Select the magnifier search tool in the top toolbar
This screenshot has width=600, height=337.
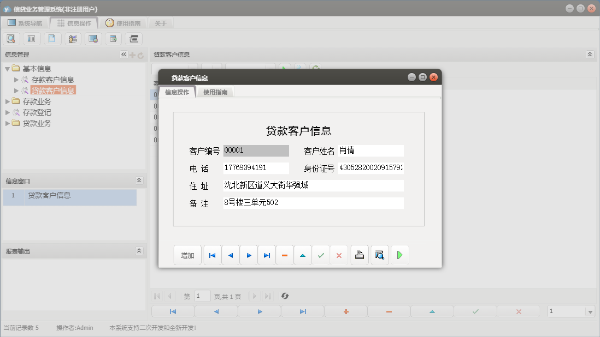point(11,38)
